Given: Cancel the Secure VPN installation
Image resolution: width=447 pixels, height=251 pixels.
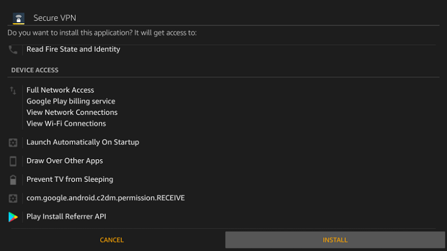Looking at the screenshot, I should tap(112, 240).
